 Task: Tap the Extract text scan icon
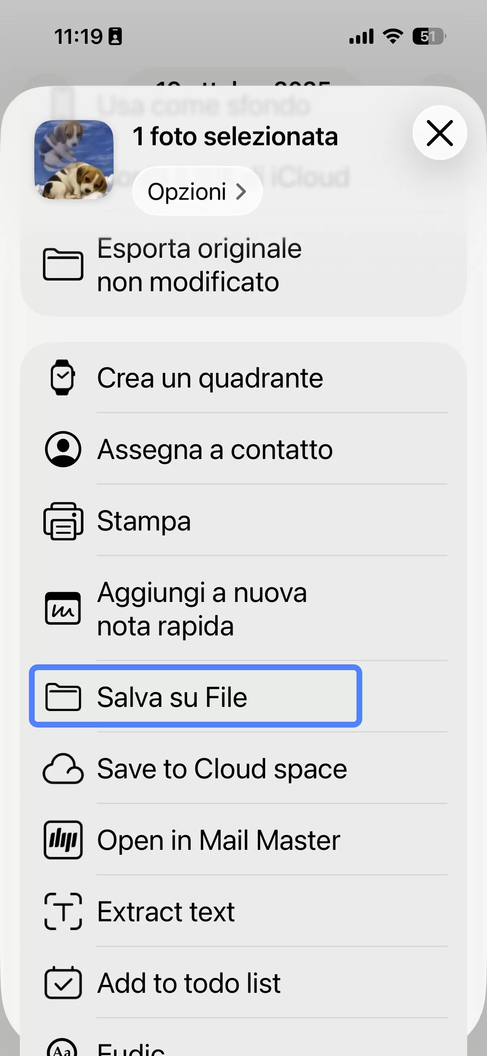pyautogui.click(x=64, y=911)
